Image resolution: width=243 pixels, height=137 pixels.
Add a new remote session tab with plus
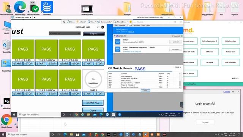click(x=35, y=18)
